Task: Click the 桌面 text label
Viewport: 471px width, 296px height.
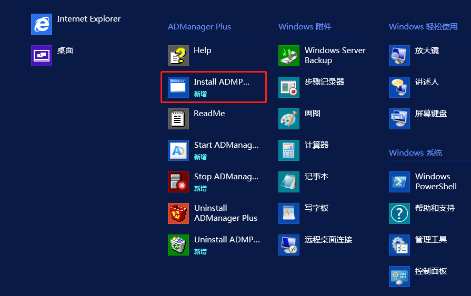Action: [x=65, y=50]
